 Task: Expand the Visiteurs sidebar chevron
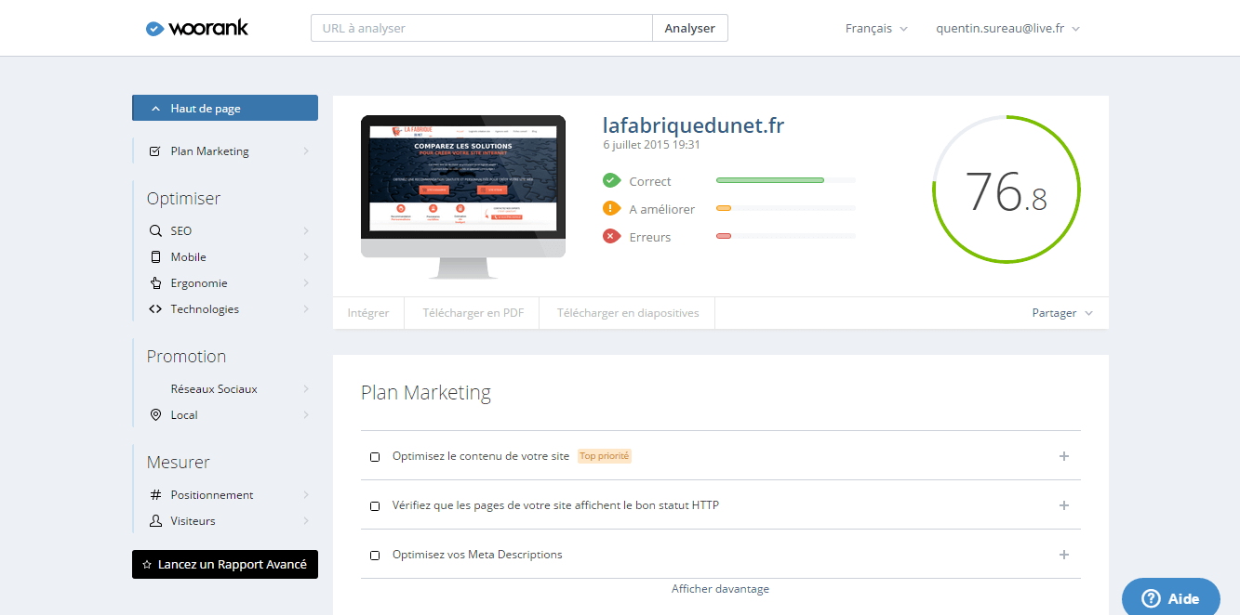click(x=306, y=521)
